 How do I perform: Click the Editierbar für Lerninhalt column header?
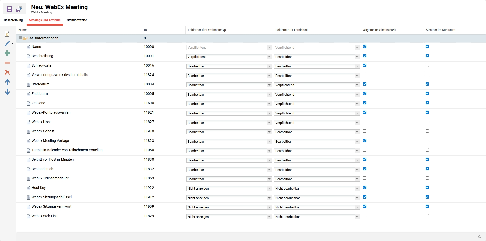[x=317, y=30]
